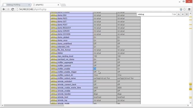This screenshot has width=193, height=108.
Task: Click the xdebug.remote_cookie_expire_time label
Action: (x=66, y=88)
